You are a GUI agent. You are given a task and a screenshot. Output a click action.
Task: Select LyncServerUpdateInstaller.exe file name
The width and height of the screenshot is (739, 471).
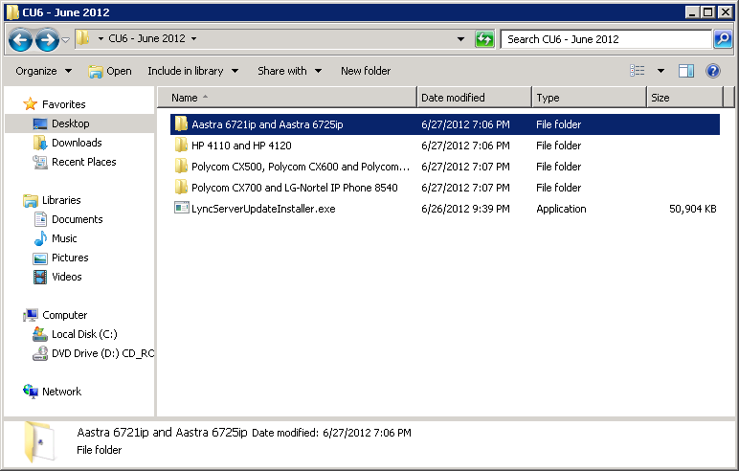pyautogui.click(x=263, y=209)
